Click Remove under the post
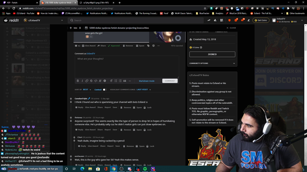 [128, 46]
